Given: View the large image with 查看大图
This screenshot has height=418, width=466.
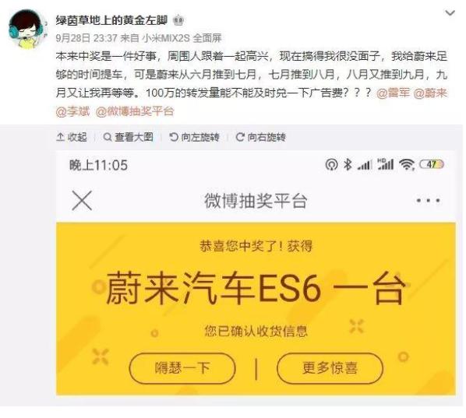Looking at the screenshot, I should pyautogui.click(x=128, y=137).
